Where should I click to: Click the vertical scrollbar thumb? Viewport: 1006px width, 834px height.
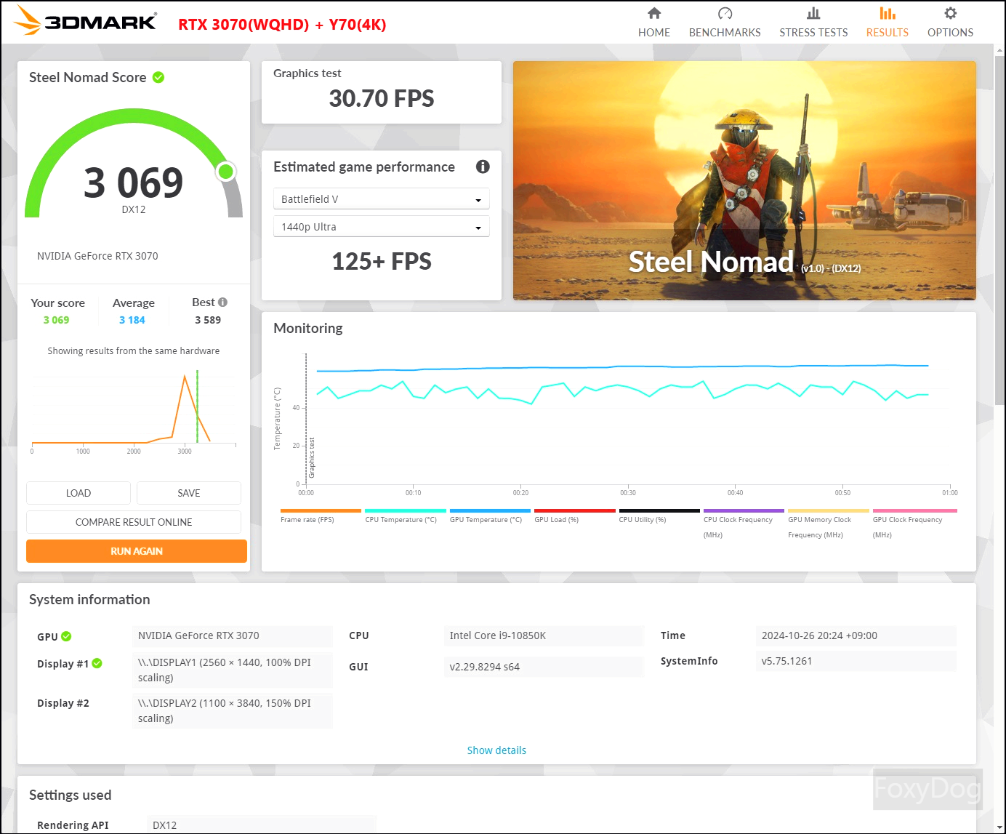(x=999, y=229)
